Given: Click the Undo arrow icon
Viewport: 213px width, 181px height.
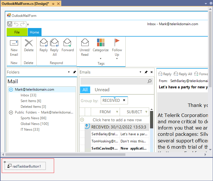Looking at the screenshot, I should [16, 24].
